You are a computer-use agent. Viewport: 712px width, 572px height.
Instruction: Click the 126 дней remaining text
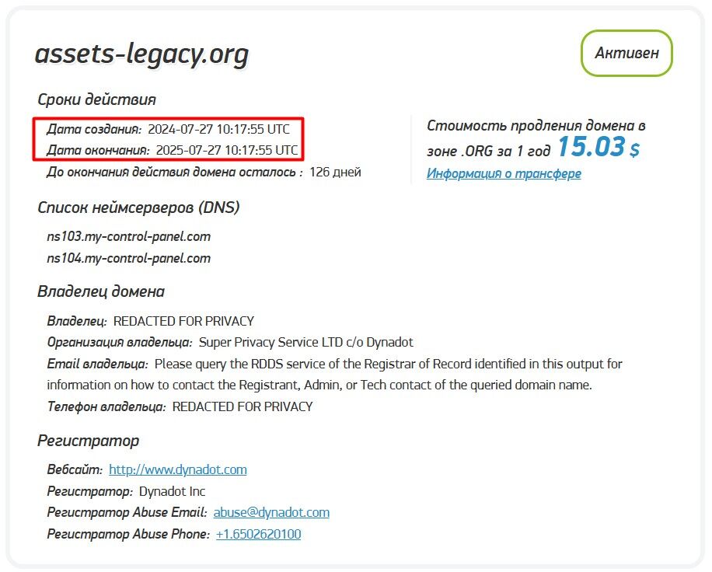point(335,173)
